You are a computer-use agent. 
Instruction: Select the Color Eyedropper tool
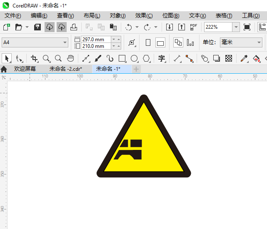[x=244, y=59]
